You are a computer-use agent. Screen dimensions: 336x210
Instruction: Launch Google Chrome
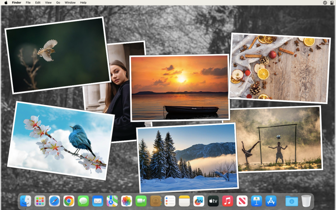point(69,201)
